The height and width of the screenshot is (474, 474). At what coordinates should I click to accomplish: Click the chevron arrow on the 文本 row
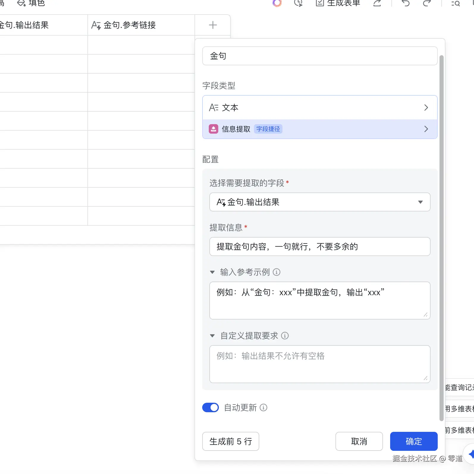tap(426, 108)
